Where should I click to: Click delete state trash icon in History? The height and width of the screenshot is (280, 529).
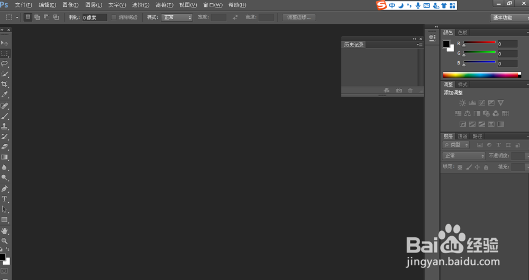point(411,90)
